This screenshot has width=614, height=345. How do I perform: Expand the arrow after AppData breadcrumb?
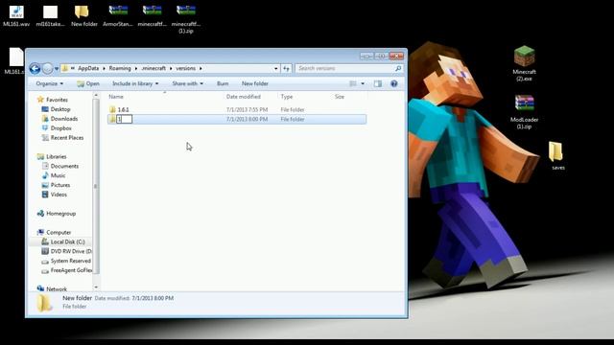pyautogui.click(x=104, y=68)
